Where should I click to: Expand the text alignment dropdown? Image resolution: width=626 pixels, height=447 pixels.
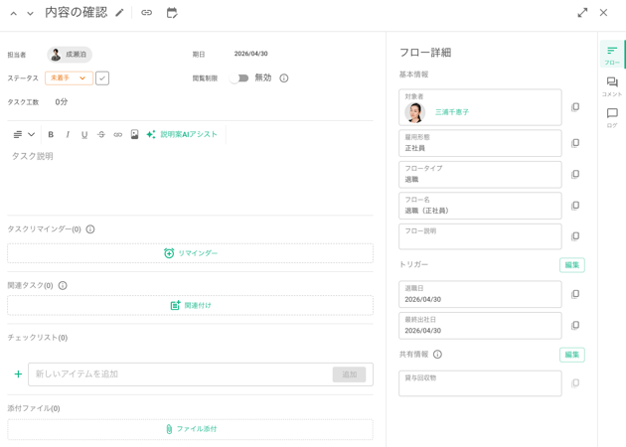[x=24, y=134]
